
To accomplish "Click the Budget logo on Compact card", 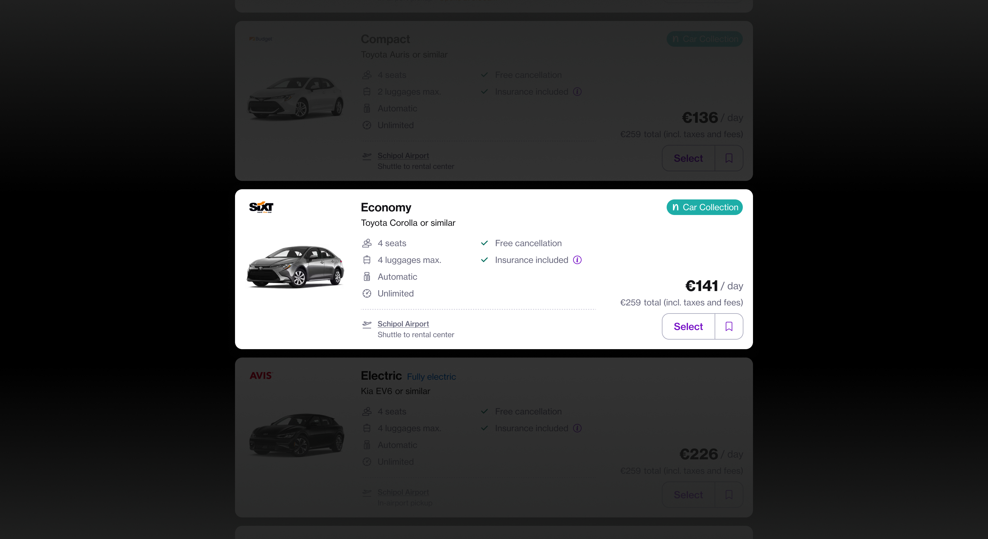I will pos(261,39).
